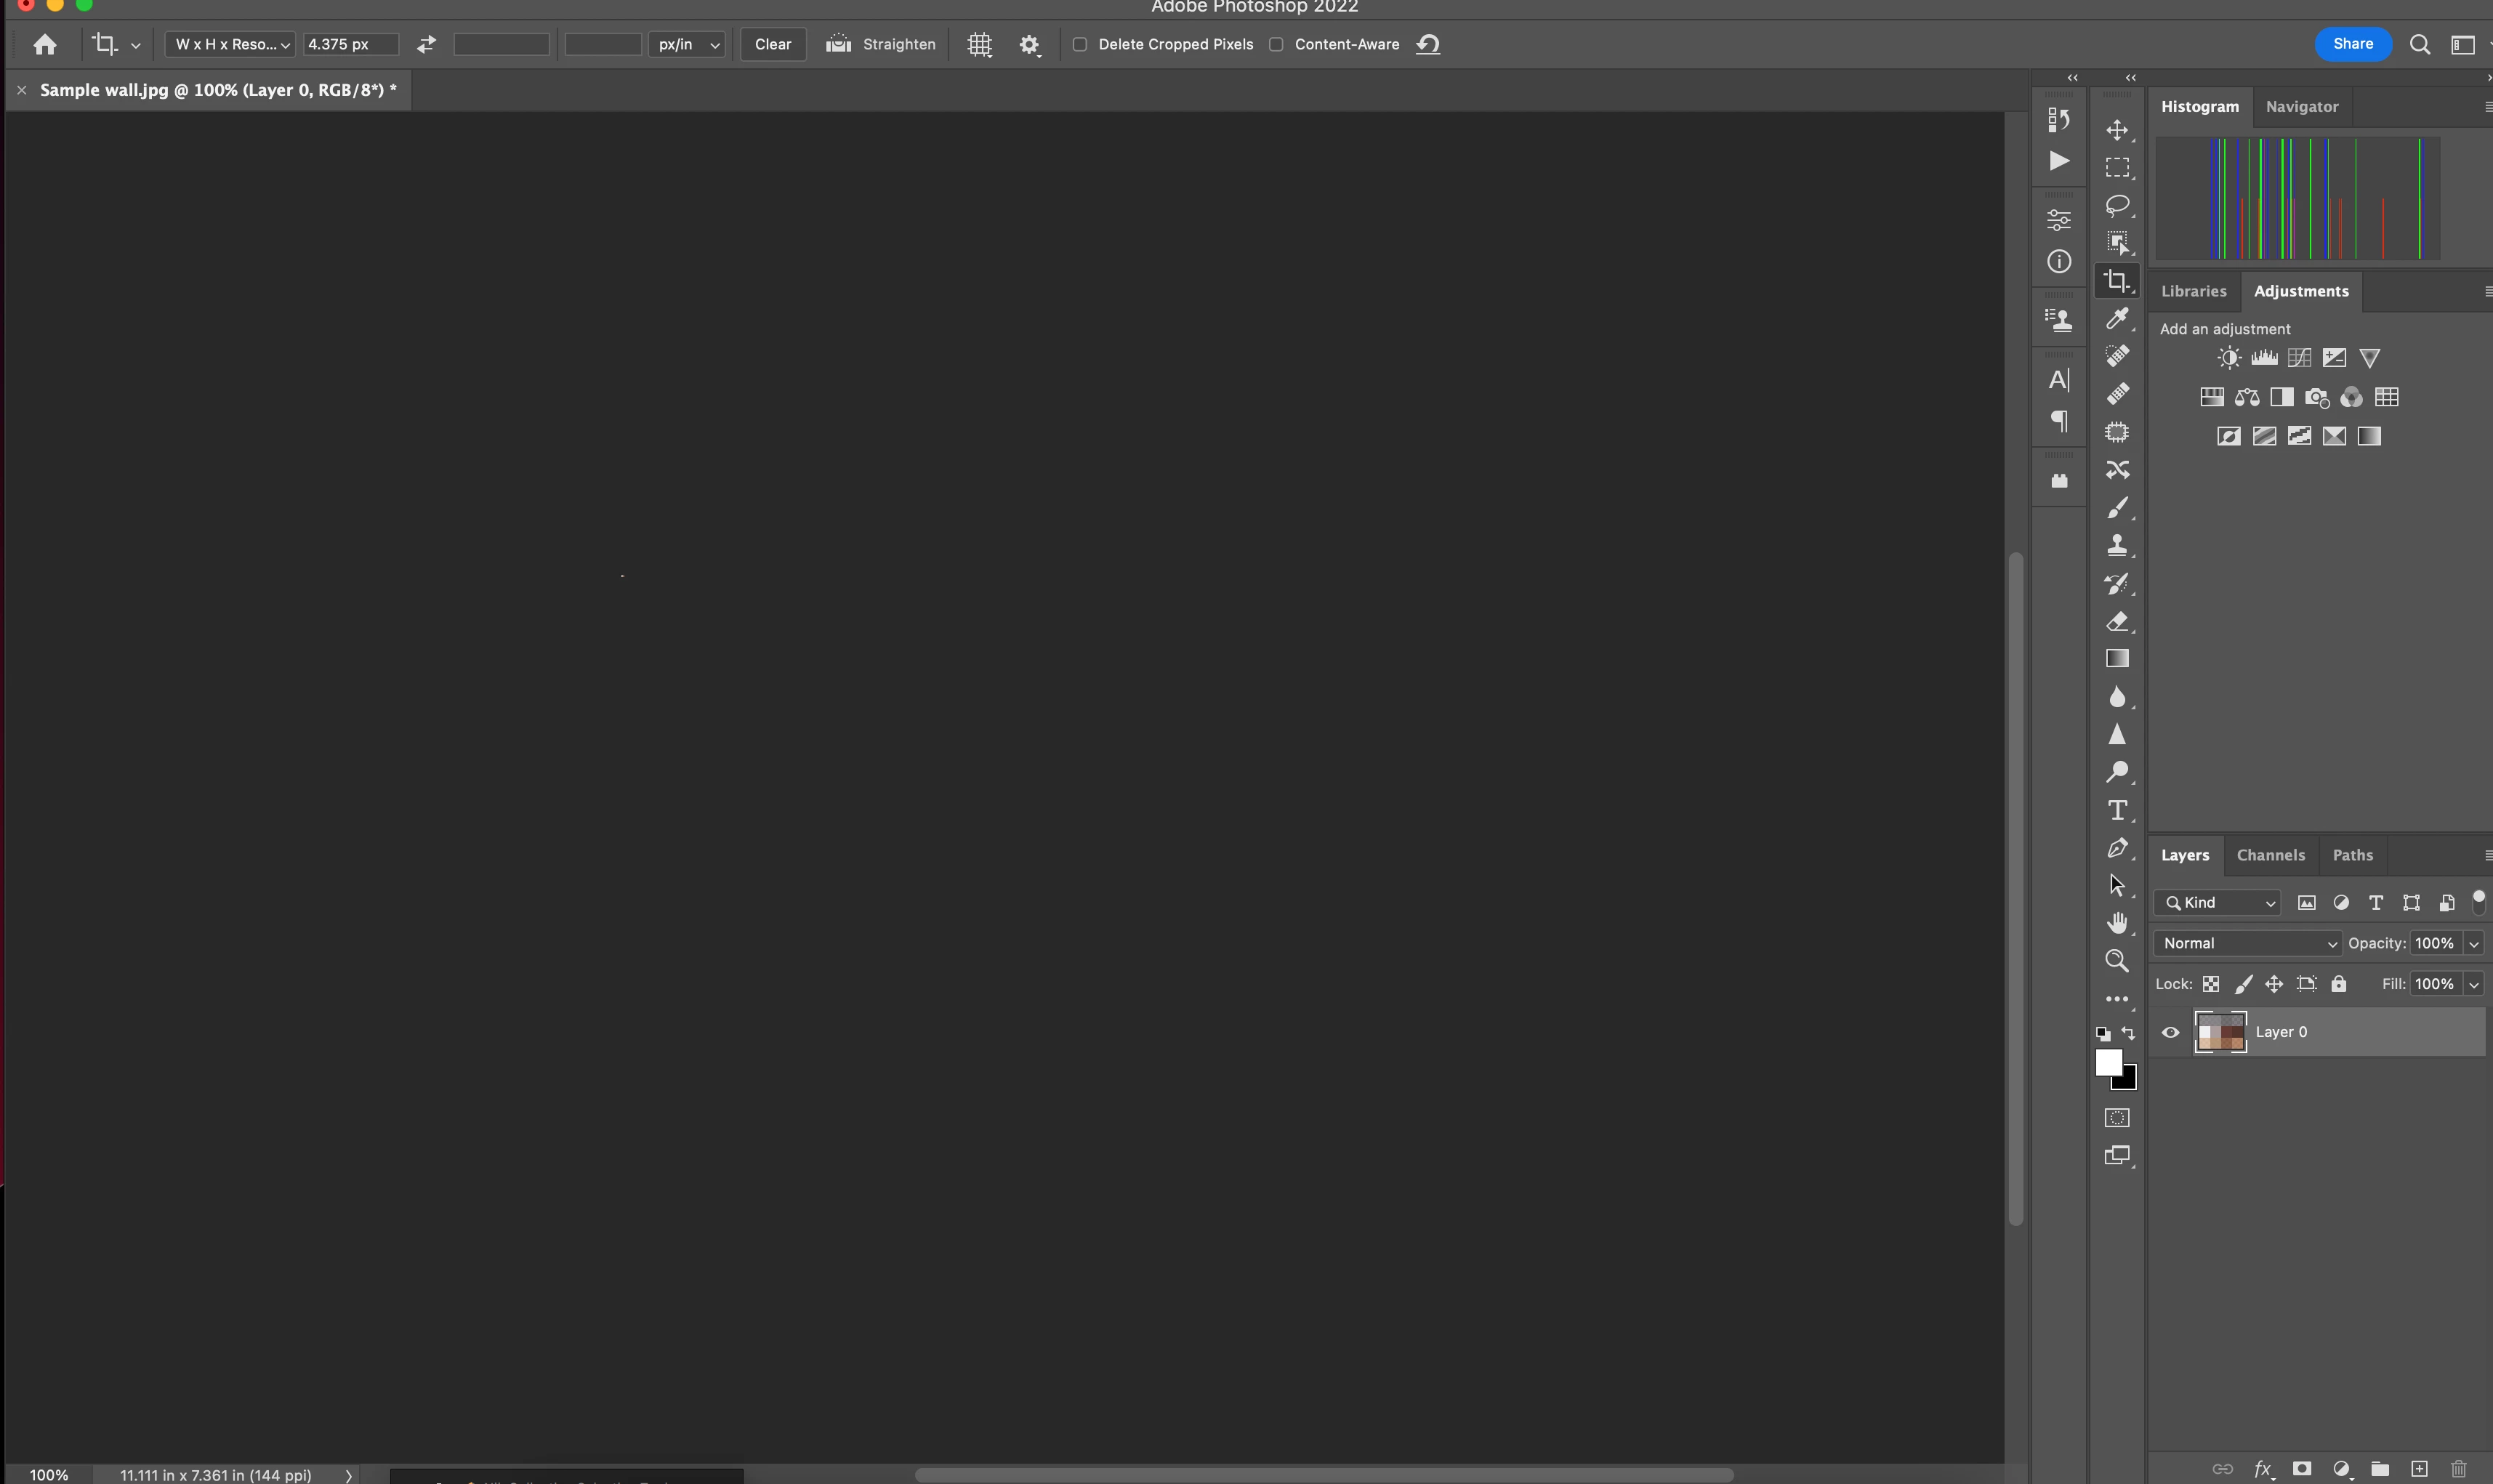
Task: Click the Clear button
Action: point(772,44)
